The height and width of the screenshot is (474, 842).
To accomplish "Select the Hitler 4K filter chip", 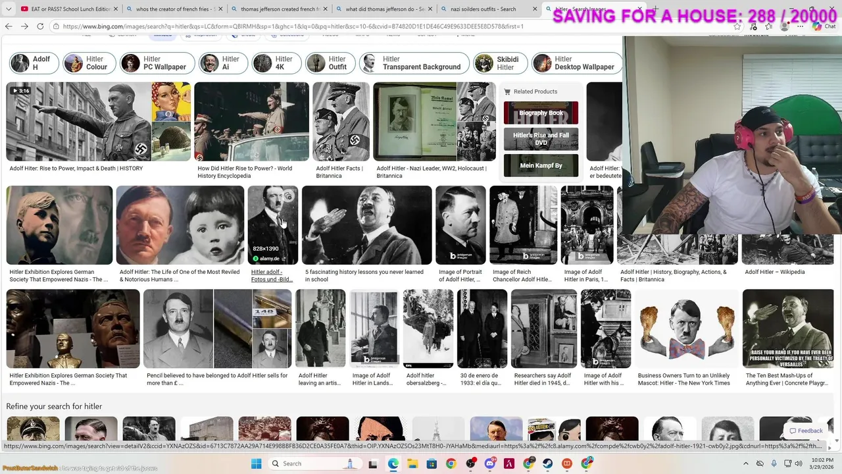I will (277, 63).
